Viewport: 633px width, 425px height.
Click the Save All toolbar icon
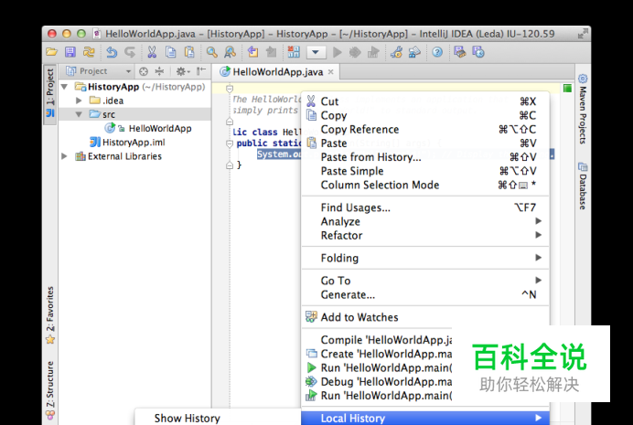[x=70, y=52]
